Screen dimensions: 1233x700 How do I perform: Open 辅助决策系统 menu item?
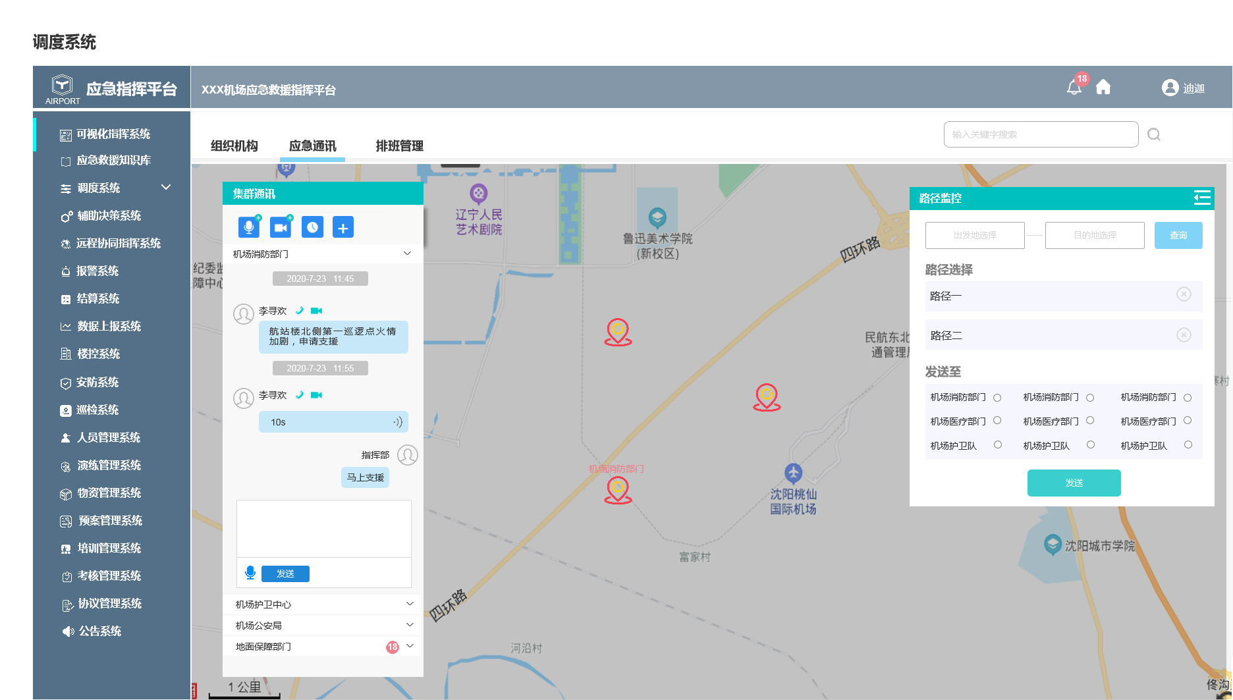coord(101,215)
